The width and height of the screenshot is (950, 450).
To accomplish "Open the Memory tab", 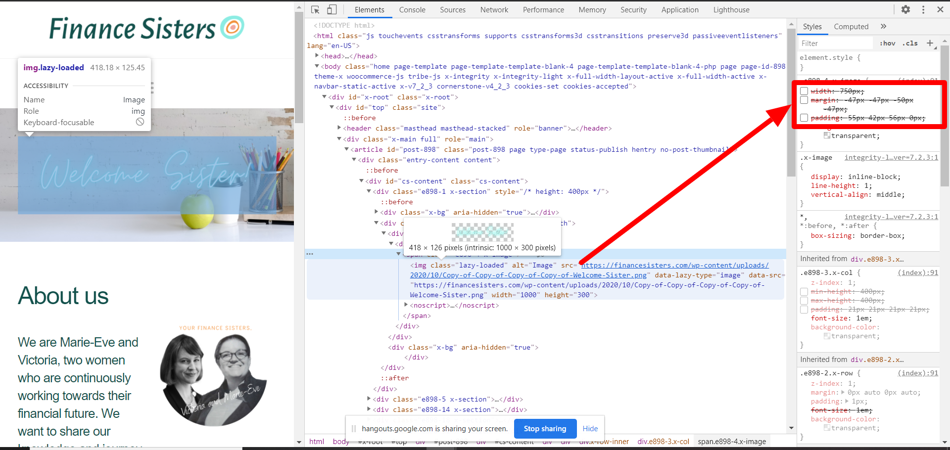I will 592,9.
